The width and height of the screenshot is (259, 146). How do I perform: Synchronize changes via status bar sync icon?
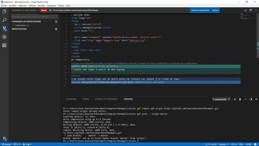17,144
